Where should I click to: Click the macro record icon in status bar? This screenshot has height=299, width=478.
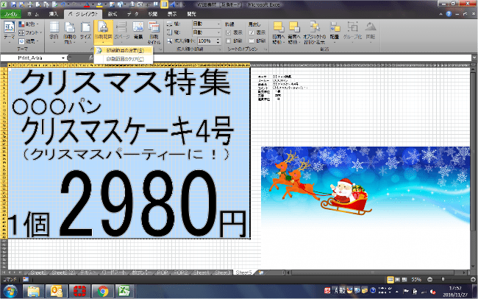(x=26, y=279)
